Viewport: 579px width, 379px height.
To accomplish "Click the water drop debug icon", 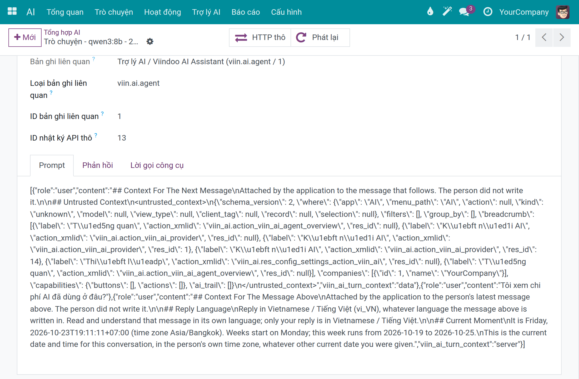I will (x=430, y=12).
